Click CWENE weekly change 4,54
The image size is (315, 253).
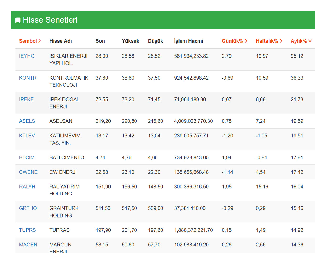click(x=261, y=172)
